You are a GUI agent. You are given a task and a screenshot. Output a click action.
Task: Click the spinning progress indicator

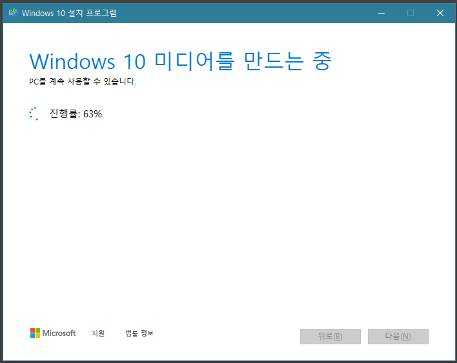point(34,113)
